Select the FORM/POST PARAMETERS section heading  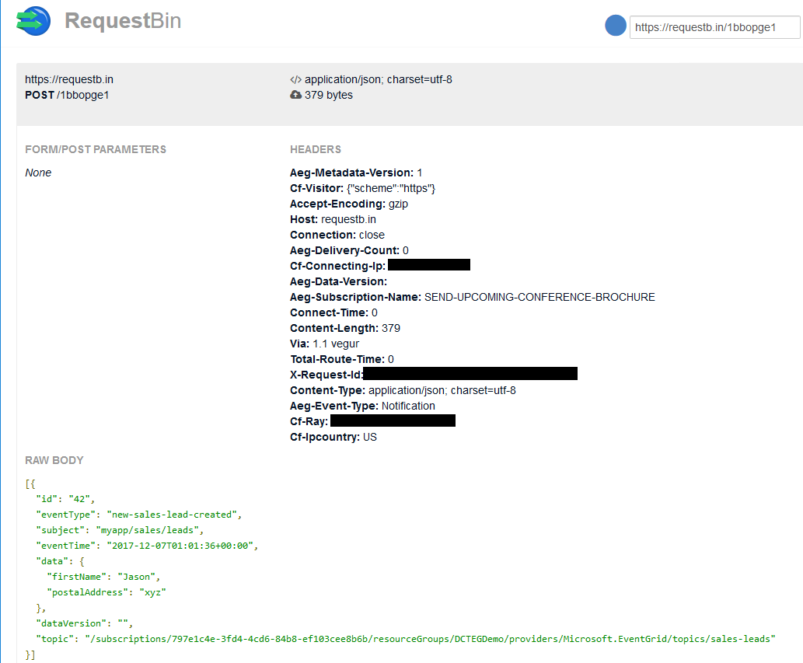tap(96, 148)
